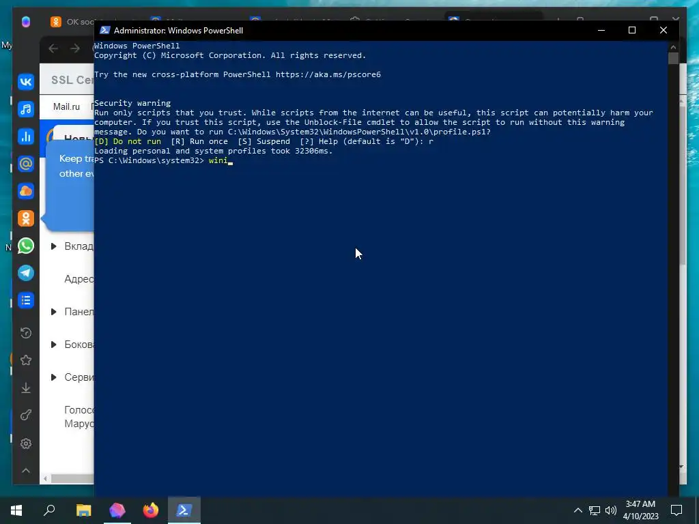Image resolution: width=699 pixels, height=524 pixels.
Task: Click the "SSL Cer" page heading
Action: [72, 80]
